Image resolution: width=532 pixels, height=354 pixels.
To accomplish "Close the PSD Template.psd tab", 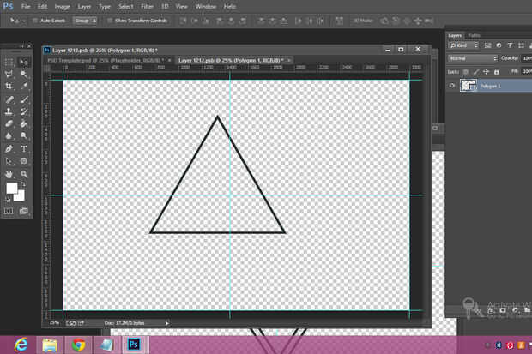I will [x=169, y=60].
